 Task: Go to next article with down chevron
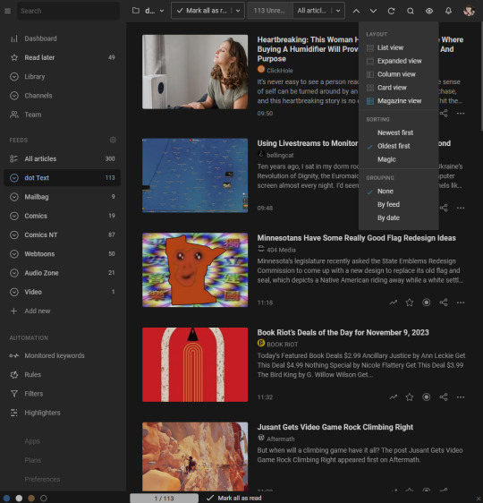click(x=373, y=11)
